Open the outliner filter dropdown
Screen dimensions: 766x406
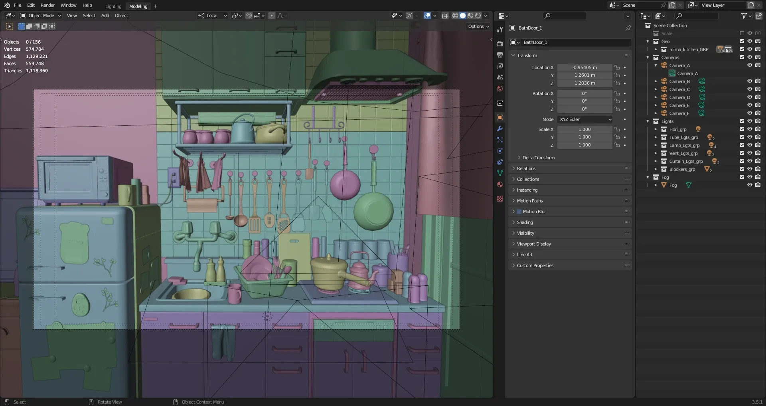[x=746, y=16]
